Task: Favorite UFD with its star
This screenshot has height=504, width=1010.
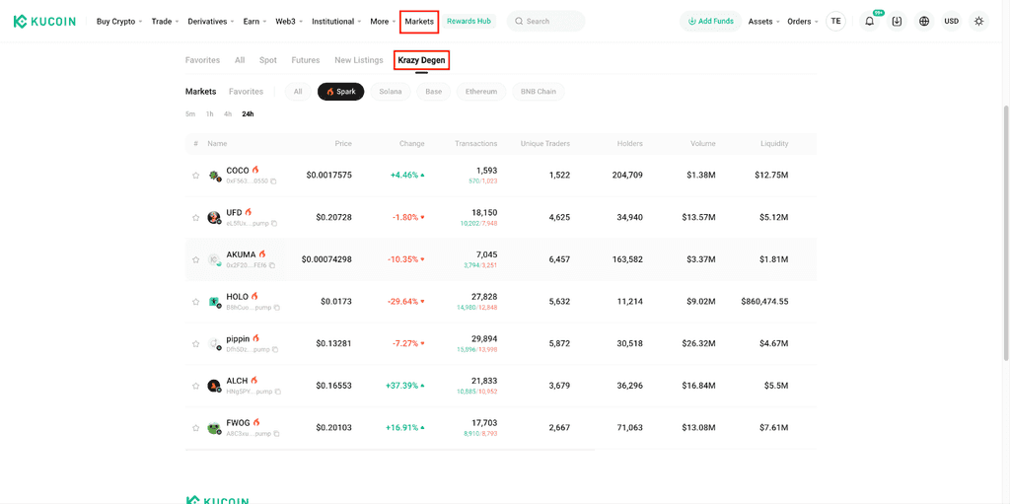Action: (x=196, y=218)
